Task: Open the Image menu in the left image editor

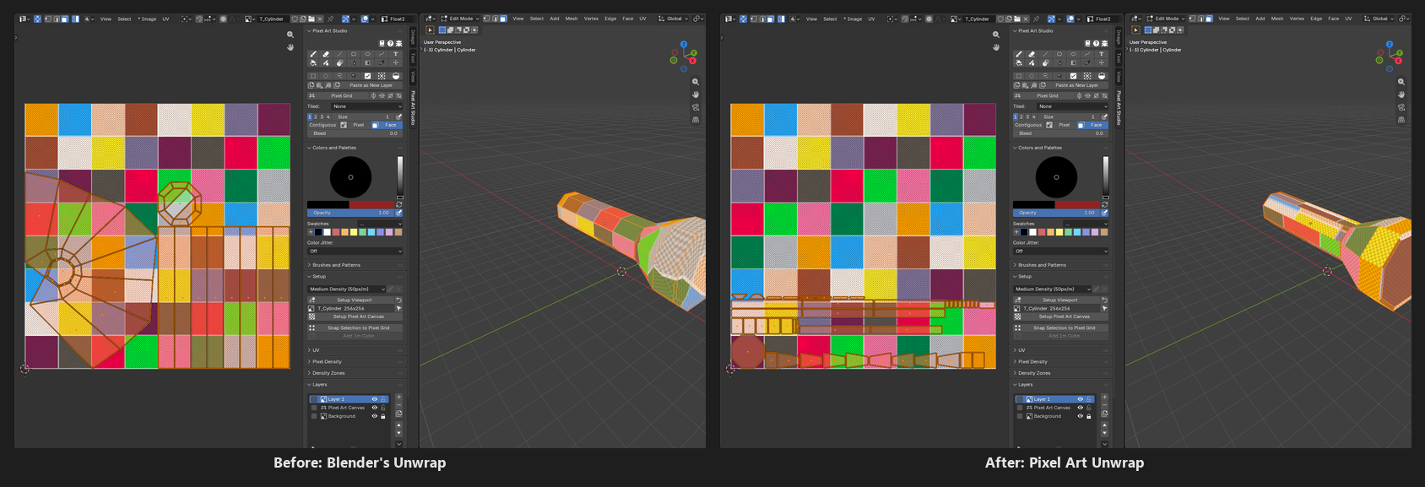Action: pyautogui.click(x=149, y=19)
